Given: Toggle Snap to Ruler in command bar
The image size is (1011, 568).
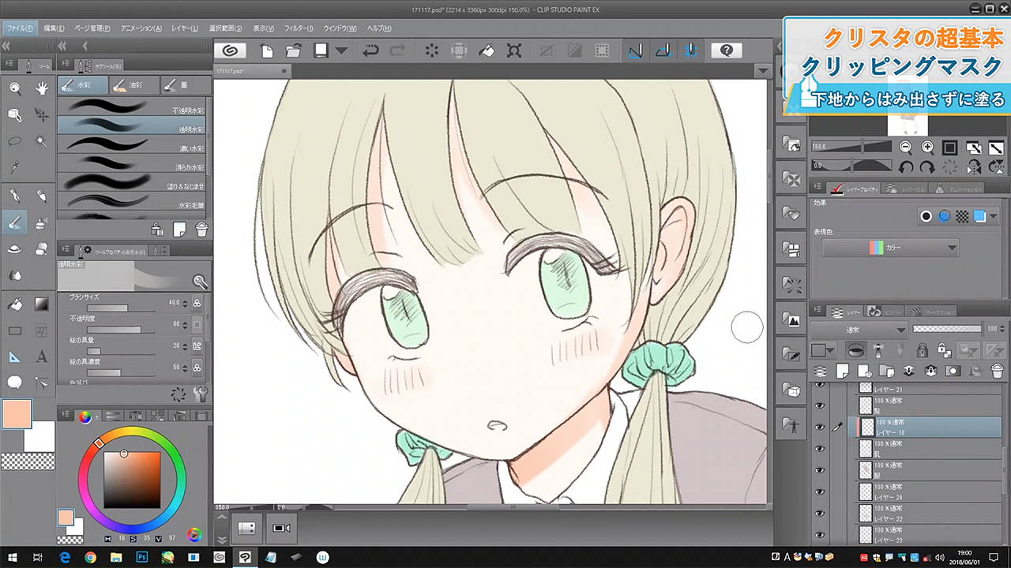Looking at the screenshot, I should (x=636, y=50).
